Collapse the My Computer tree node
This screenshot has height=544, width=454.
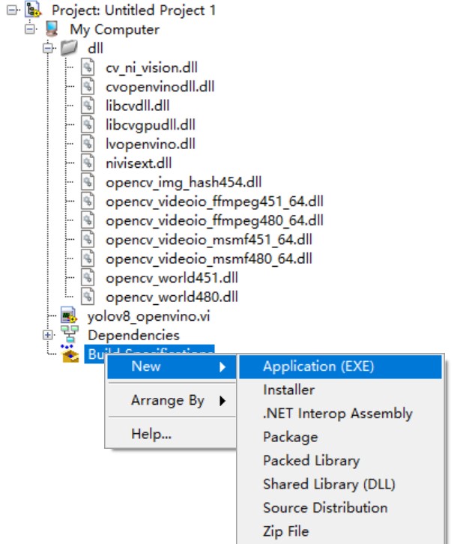(29, 30)
